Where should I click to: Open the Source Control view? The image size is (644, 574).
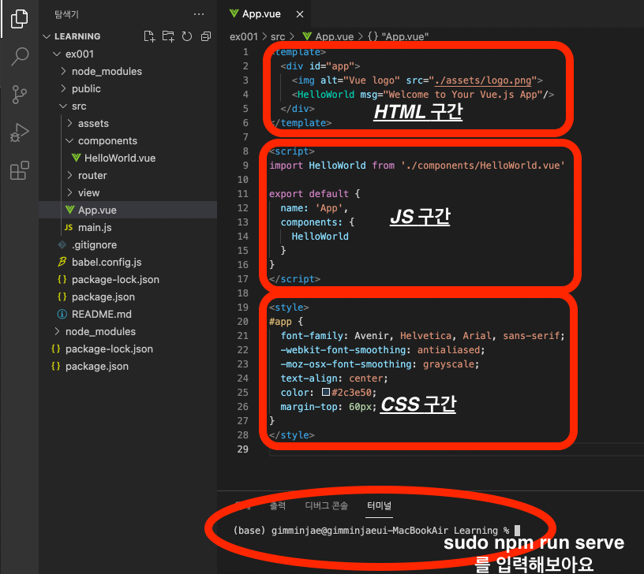click(x=19, y=95)
